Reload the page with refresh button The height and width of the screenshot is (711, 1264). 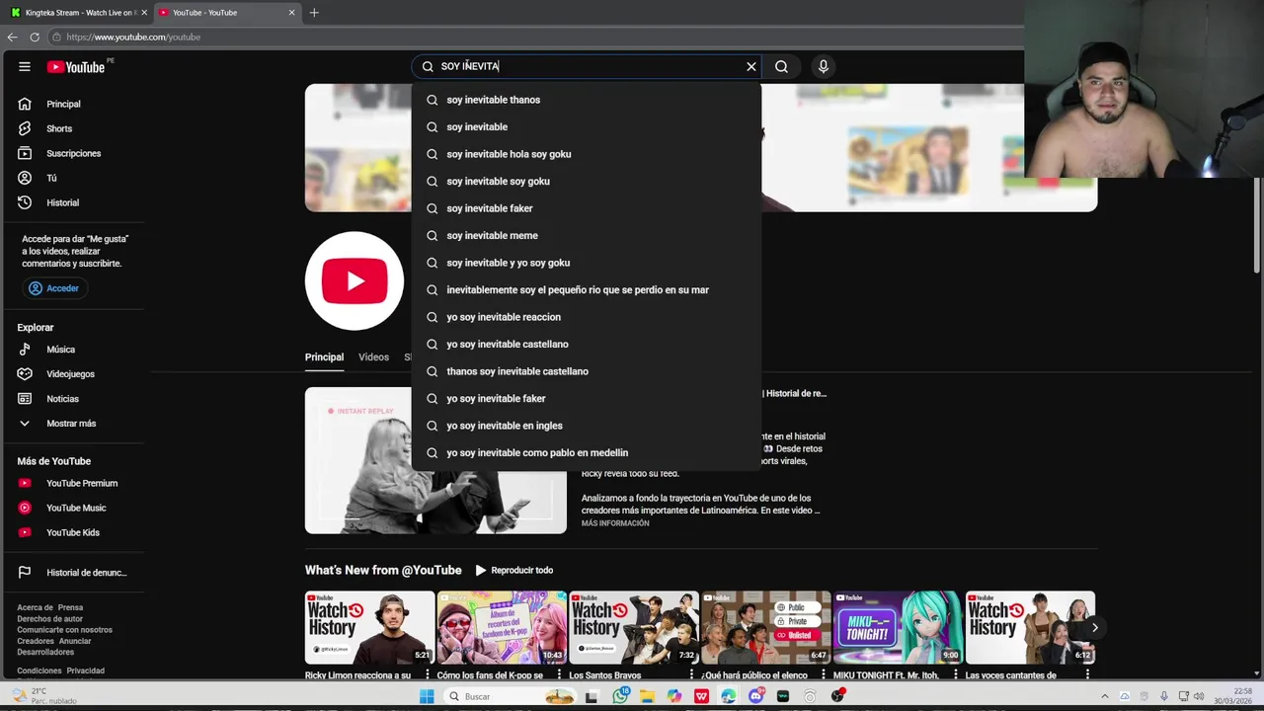click(x=35, y=37)
